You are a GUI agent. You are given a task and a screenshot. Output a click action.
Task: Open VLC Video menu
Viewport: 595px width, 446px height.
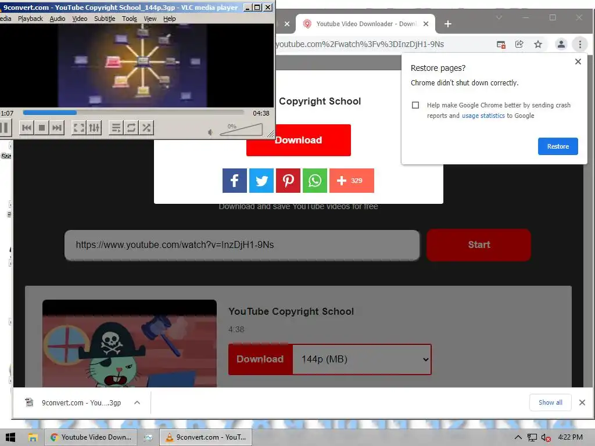pos(80,19)
